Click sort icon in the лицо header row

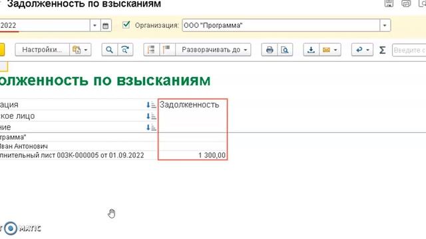coord(151,116)
